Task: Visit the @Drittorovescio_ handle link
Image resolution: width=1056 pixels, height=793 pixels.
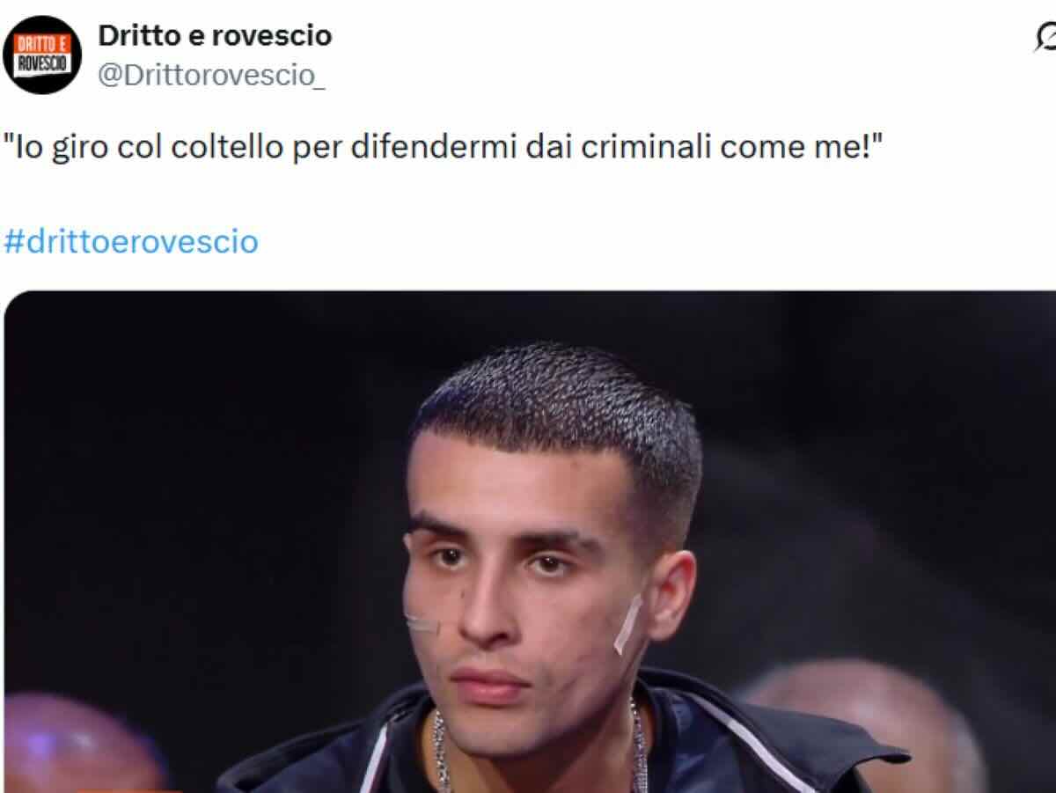Action: [211, 76]
